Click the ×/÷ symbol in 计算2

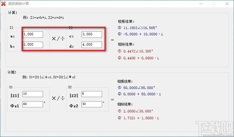(58, 98)
